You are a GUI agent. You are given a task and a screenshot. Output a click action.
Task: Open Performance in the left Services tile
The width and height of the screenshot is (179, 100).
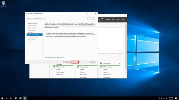tap(60, 72)
